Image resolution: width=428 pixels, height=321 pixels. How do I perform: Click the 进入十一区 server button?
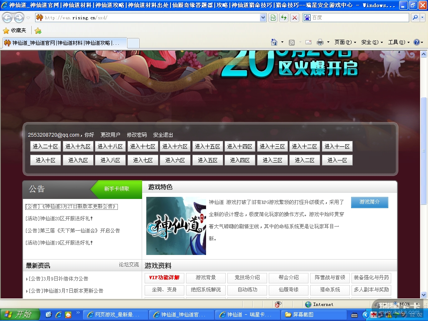tap(337, 147)
